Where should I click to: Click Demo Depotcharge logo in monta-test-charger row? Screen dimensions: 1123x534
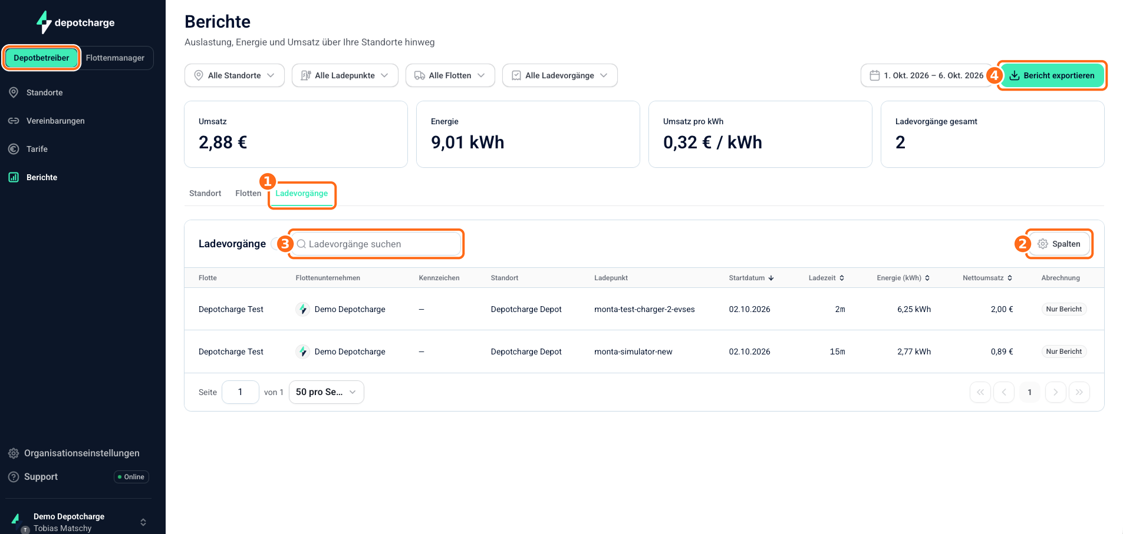(303, 309)
